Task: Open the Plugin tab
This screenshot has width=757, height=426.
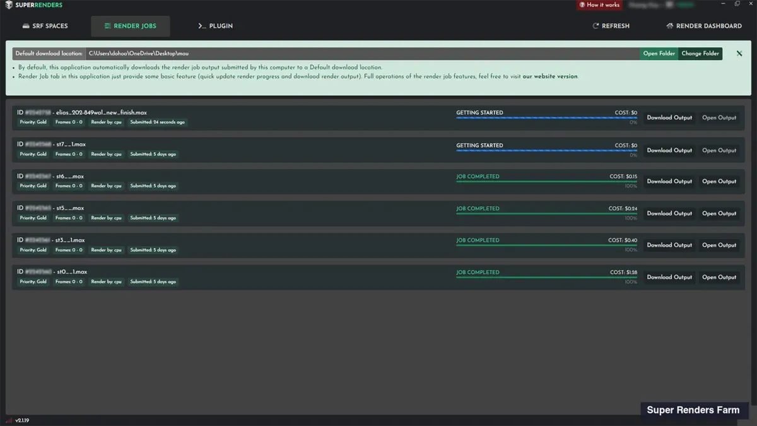Action: [x=215, y=26]
